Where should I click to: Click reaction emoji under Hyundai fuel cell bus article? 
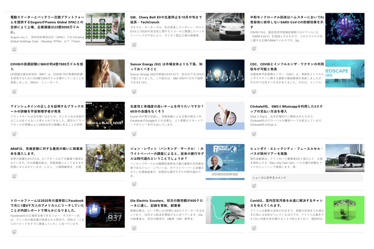[x=254, y=186]
